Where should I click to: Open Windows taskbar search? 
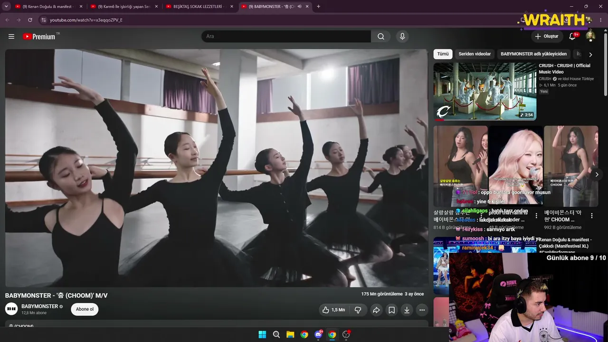pyautogui.click(x=276, y=334)
